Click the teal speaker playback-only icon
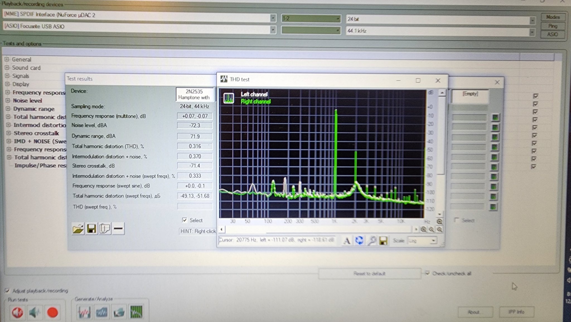The height and width of the screenshot is (322, 571). coord(35,312)
